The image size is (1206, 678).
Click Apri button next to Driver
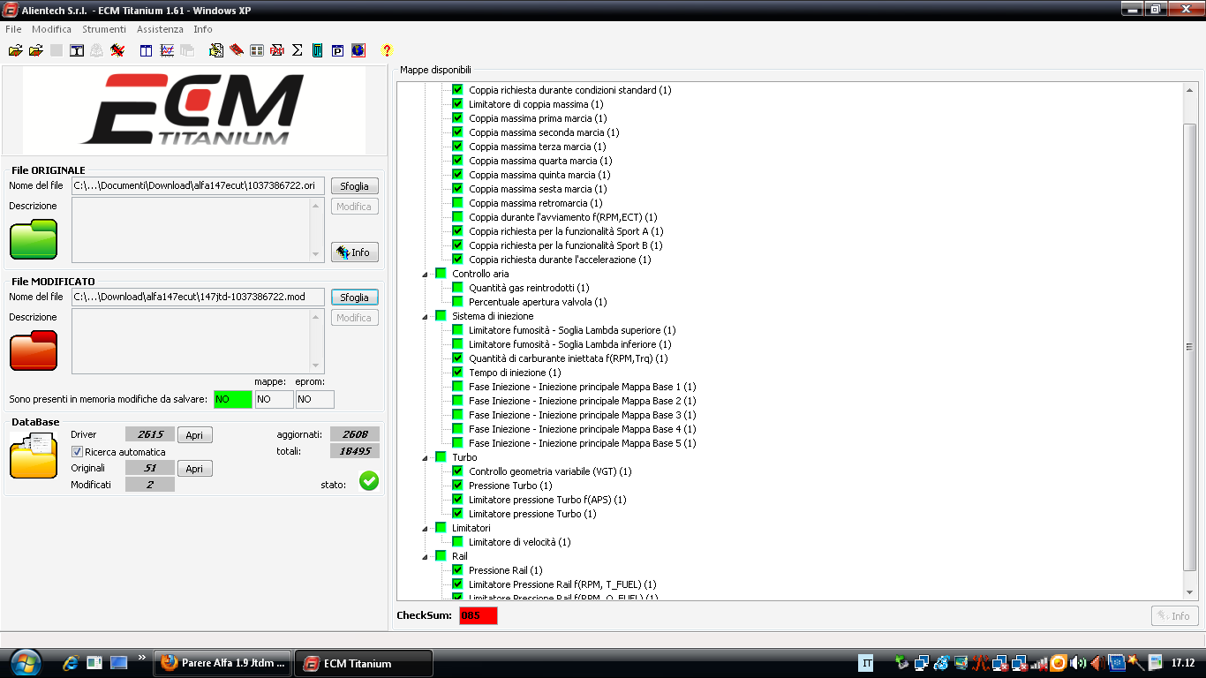pos(194,435)
